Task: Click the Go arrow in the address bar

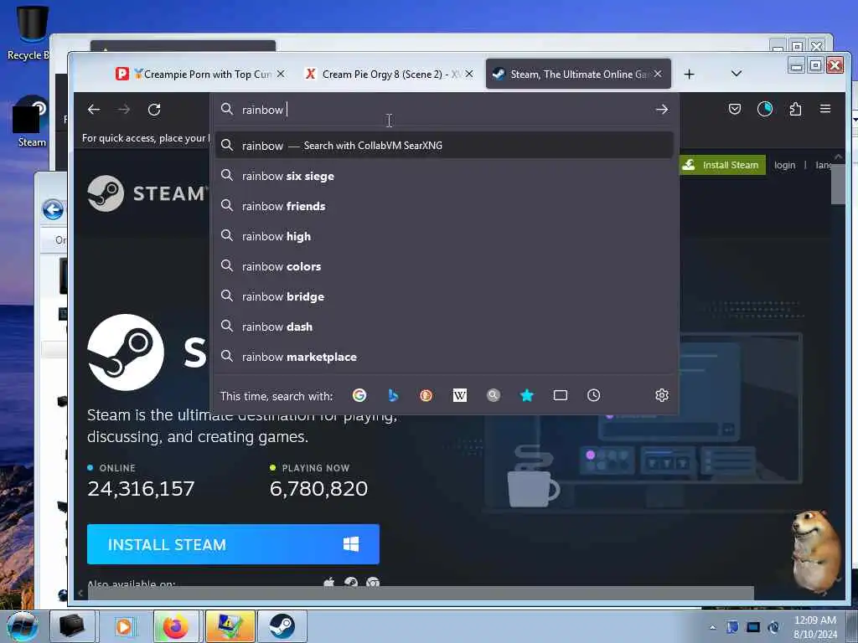Action: click(662, 110)
